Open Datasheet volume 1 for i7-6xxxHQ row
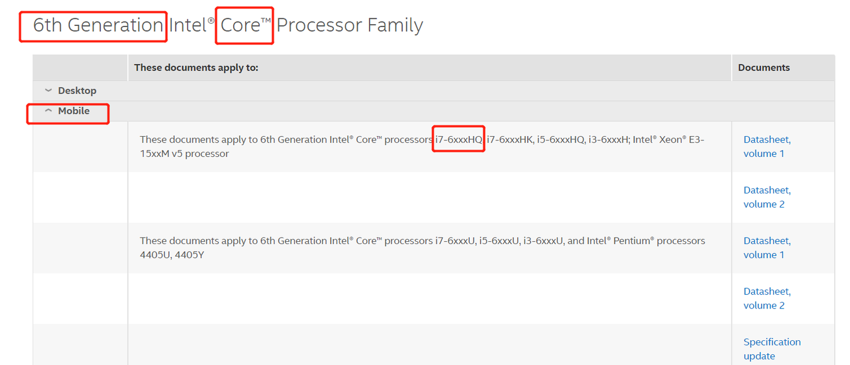Image resolution: width=850 pixels, height=365 pixels. click(x=766, y=146)
